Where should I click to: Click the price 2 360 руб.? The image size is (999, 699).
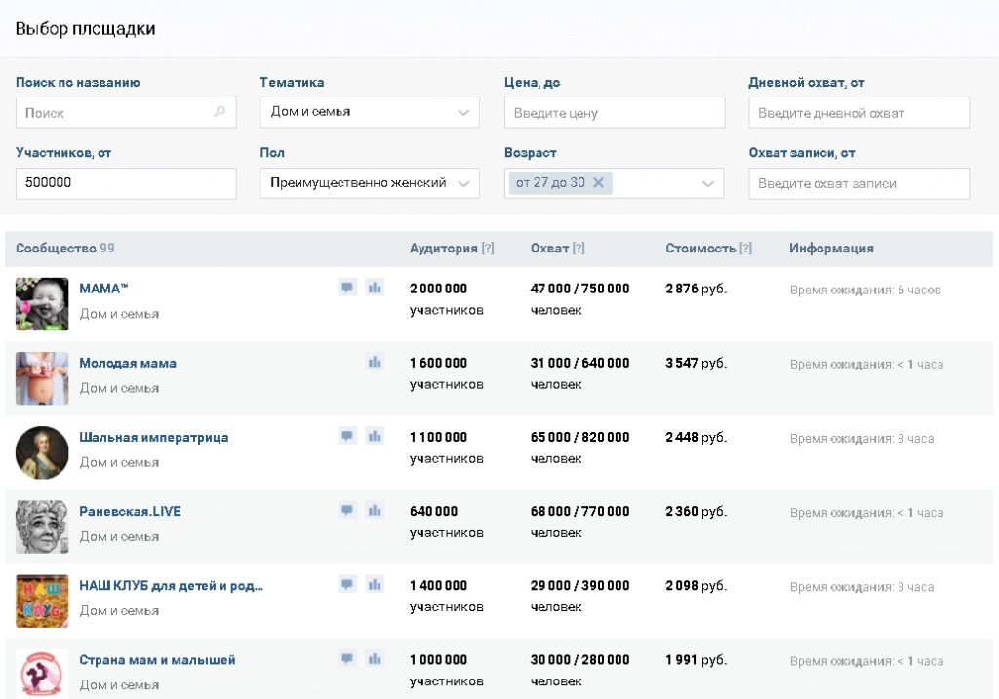click(696, 511)
